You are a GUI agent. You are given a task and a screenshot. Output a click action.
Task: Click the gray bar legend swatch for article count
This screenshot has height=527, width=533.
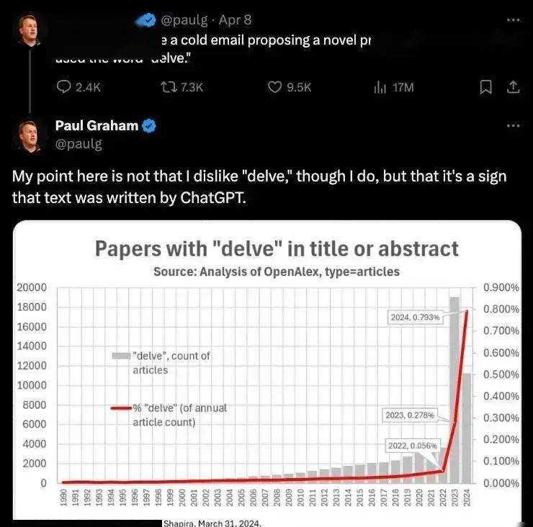tap(121, 356)
